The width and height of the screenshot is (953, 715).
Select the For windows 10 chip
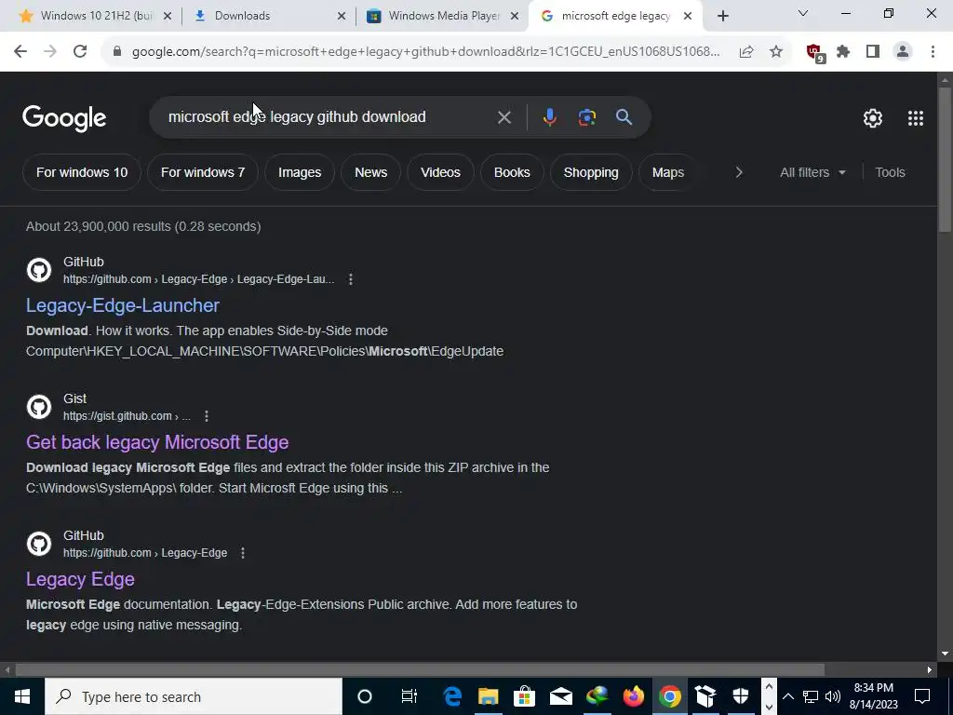click(x=82, y=172)
